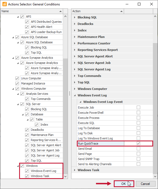Click the Action column sort arrow
158x189 pixels.
[x=121, y=11]
